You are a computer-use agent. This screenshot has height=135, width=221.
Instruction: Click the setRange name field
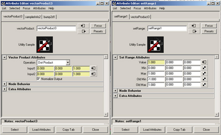tap(167, 29)
